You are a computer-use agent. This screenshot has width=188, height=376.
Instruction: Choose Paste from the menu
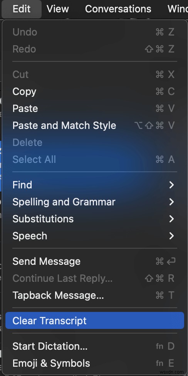95,108
